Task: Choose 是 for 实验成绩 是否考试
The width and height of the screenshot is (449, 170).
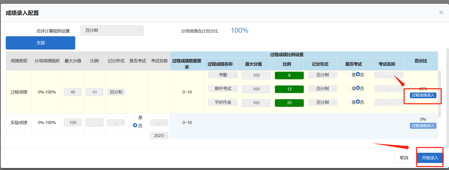Action: (135, 117)
